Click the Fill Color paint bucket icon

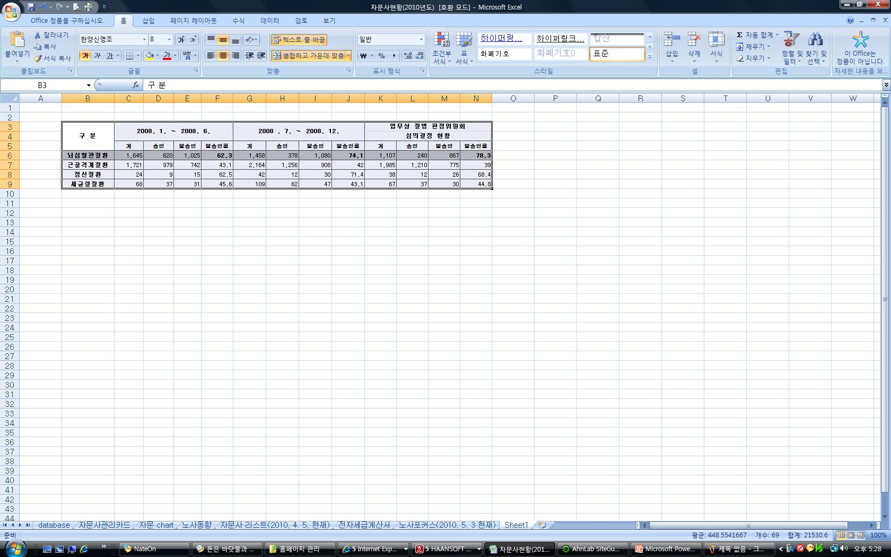tap(150, 56)
